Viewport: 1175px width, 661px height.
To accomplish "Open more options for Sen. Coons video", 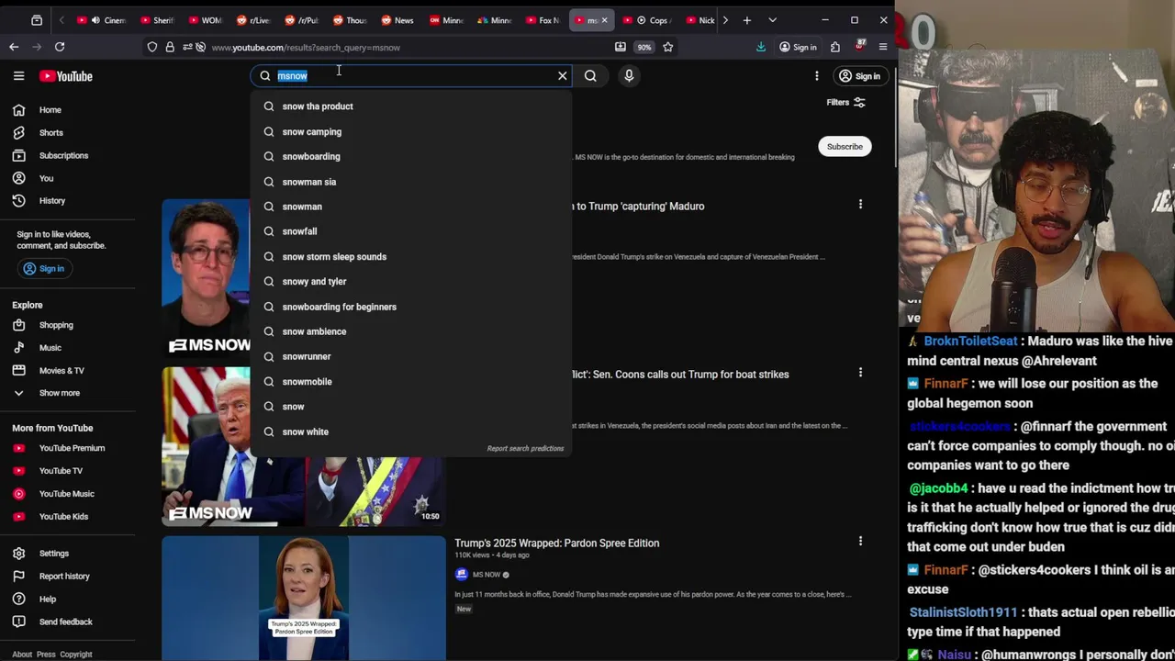I will 860,372.
